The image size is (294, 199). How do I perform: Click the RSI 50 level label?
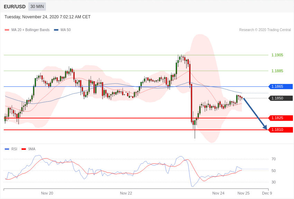274,171
